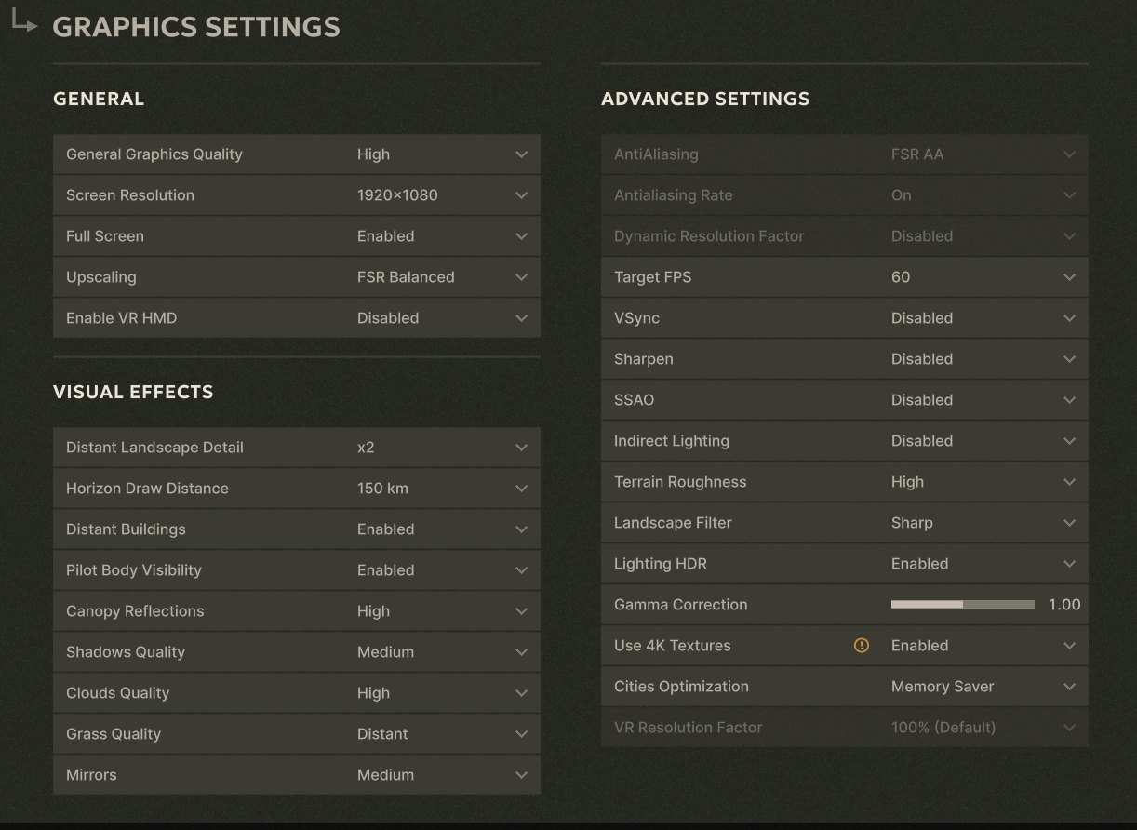Click the ADVANCED SETTINGS section heading
This screenshot has height=830, width=1137.
(705, 99)
